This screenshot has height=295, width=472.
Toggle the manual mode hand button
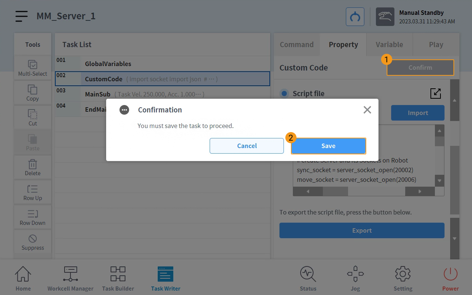click(385, 17)
